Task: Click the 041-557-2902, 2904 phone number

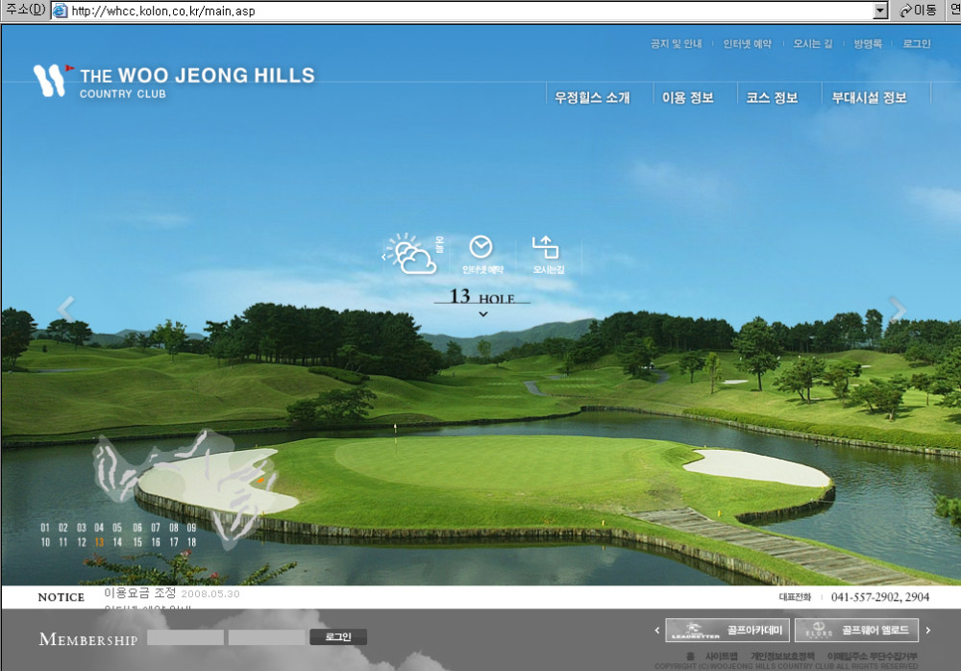Action: point(880,597)
